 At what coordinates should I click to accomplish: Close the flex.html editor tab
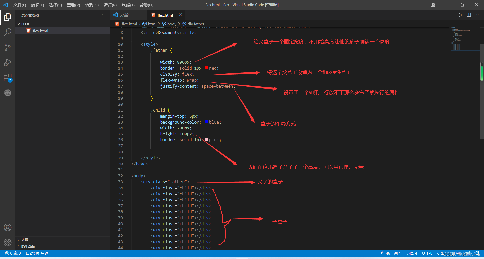(x=180, y=15)
